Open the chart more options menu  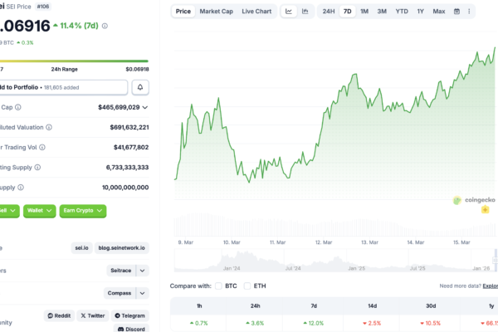(x=470, y=12)
